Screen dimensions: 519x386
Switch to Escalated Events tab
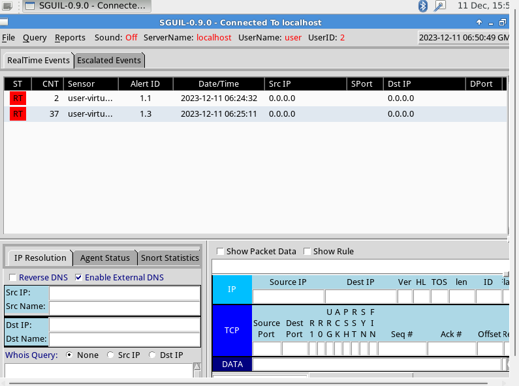point(109,61)
